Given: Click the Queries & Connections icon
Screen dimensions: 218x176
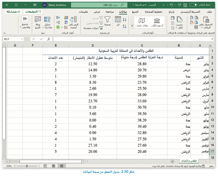Looking at the screenshot, I should pyautogui.click(x=172, y=18).
